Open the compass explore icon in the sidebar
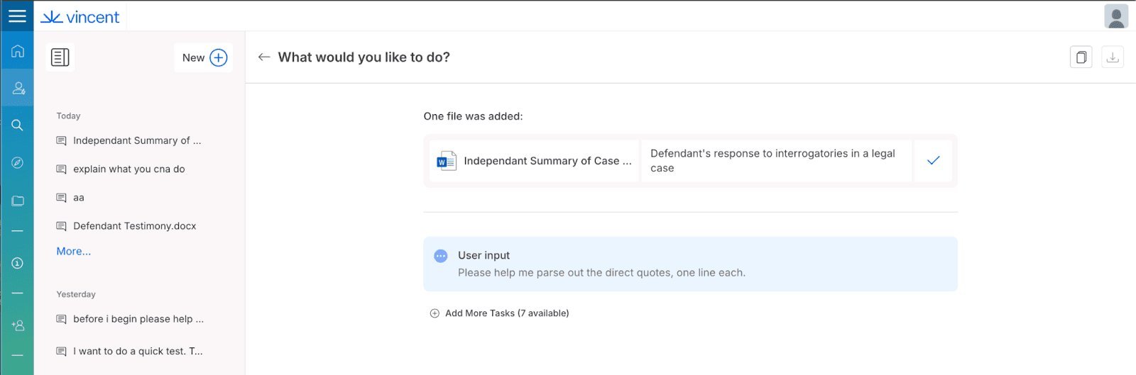 point(18,163)
